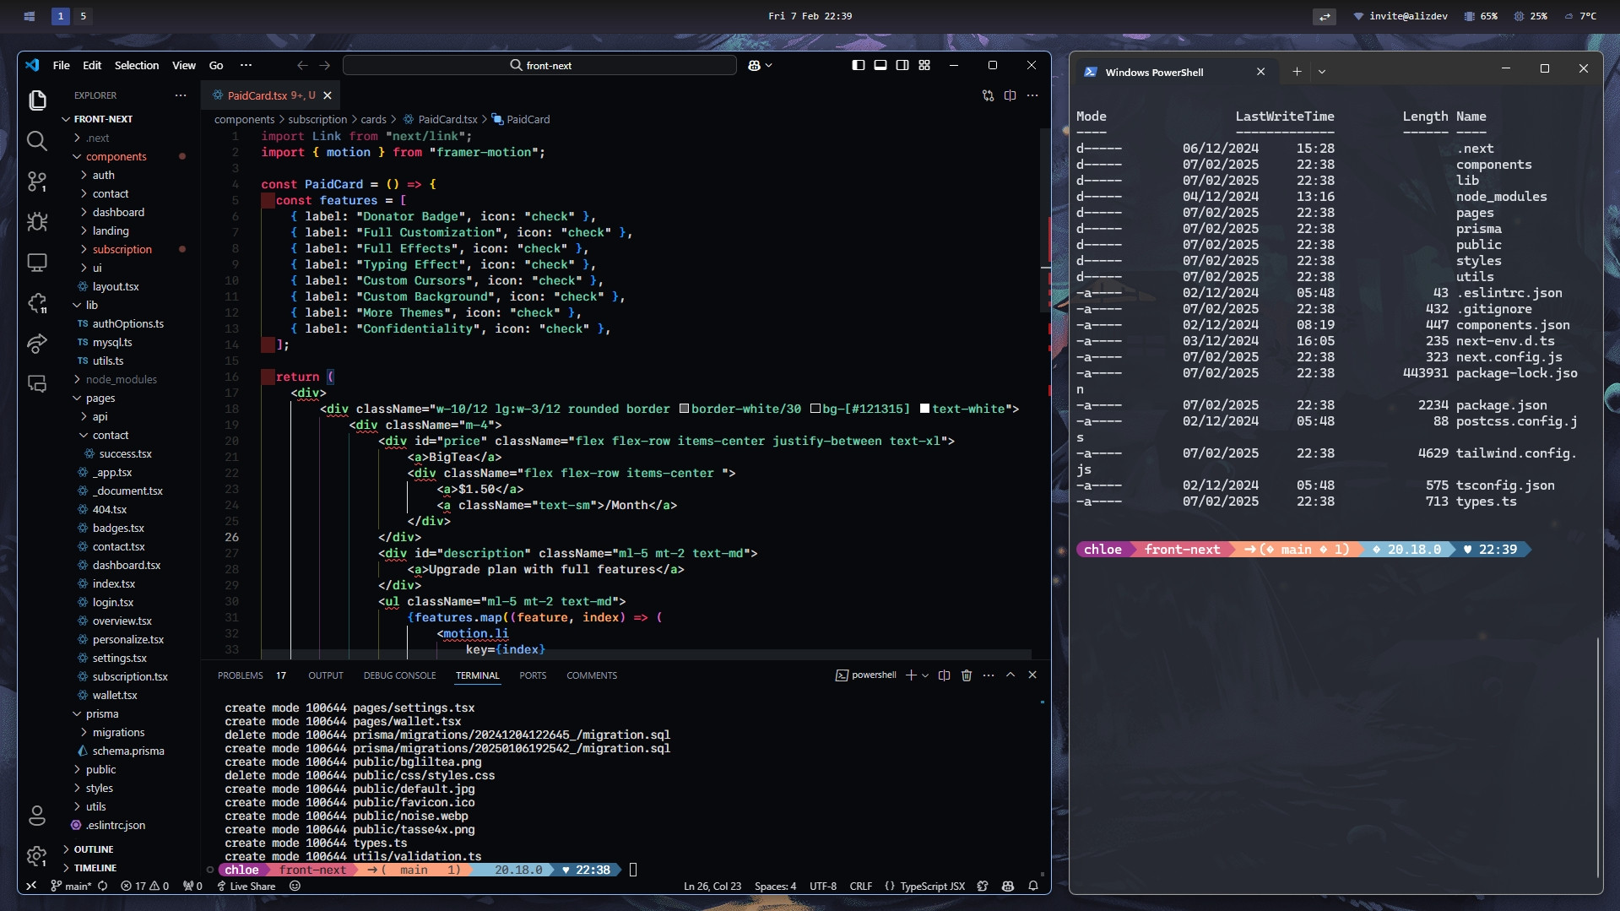Open the Selection menu
1620x911 pixels.
(x=137, y=65)
